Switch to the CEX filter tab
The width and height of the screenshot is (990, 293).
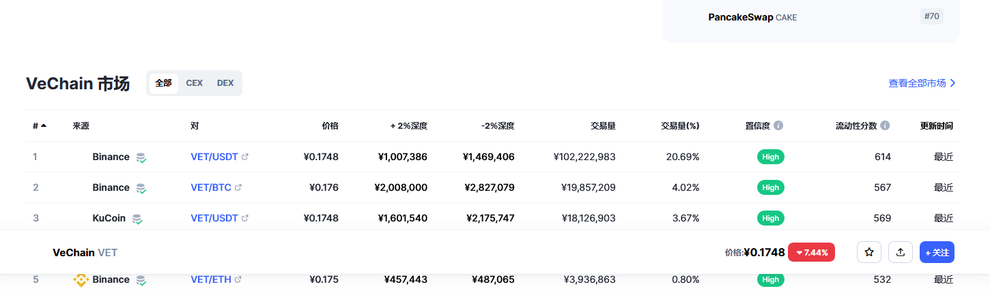click(x=195, y=83)
